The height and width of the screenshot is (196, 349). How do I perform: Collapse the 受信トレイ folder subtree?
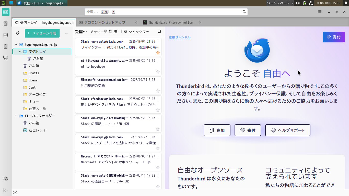coord(20,52)
